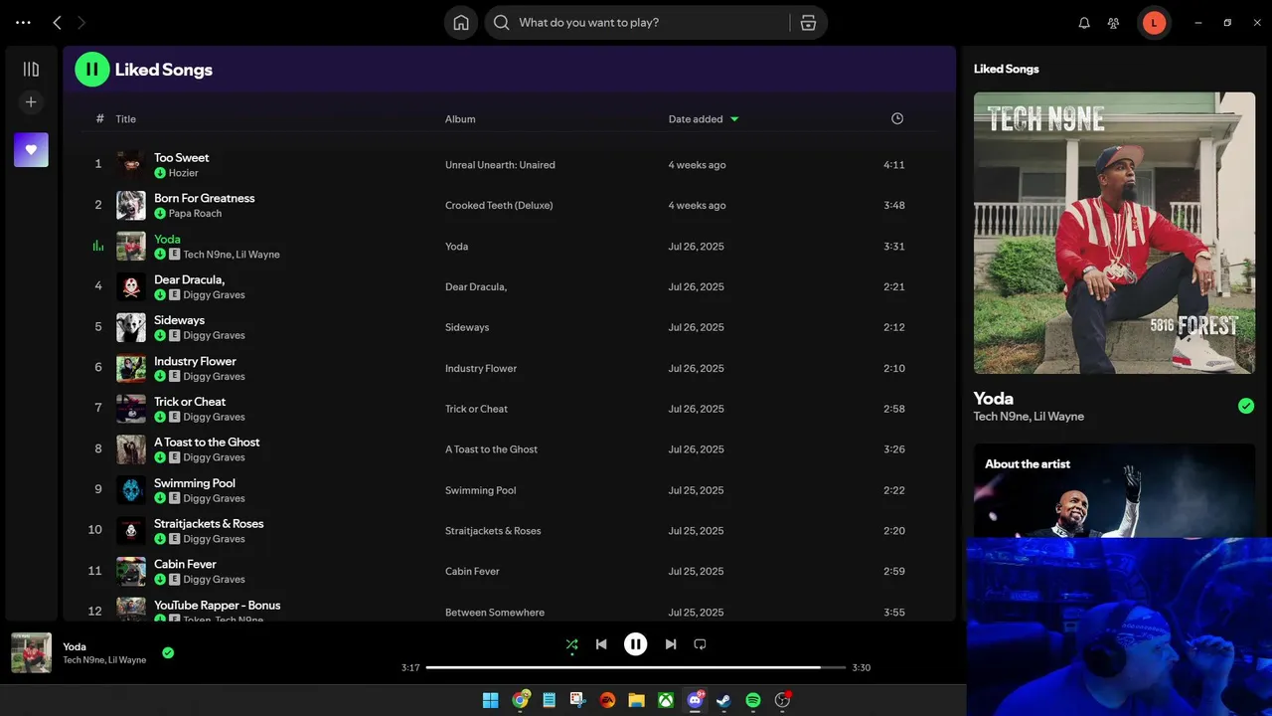Click the Spotify taskbar icon
1272x716 pixels.
click(x=753, y=700)
